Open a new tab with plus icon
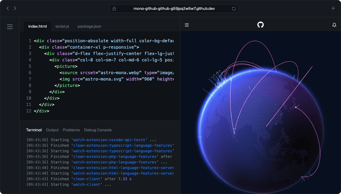341x194 pixels. pyautogui.click(x=333, y=8)
